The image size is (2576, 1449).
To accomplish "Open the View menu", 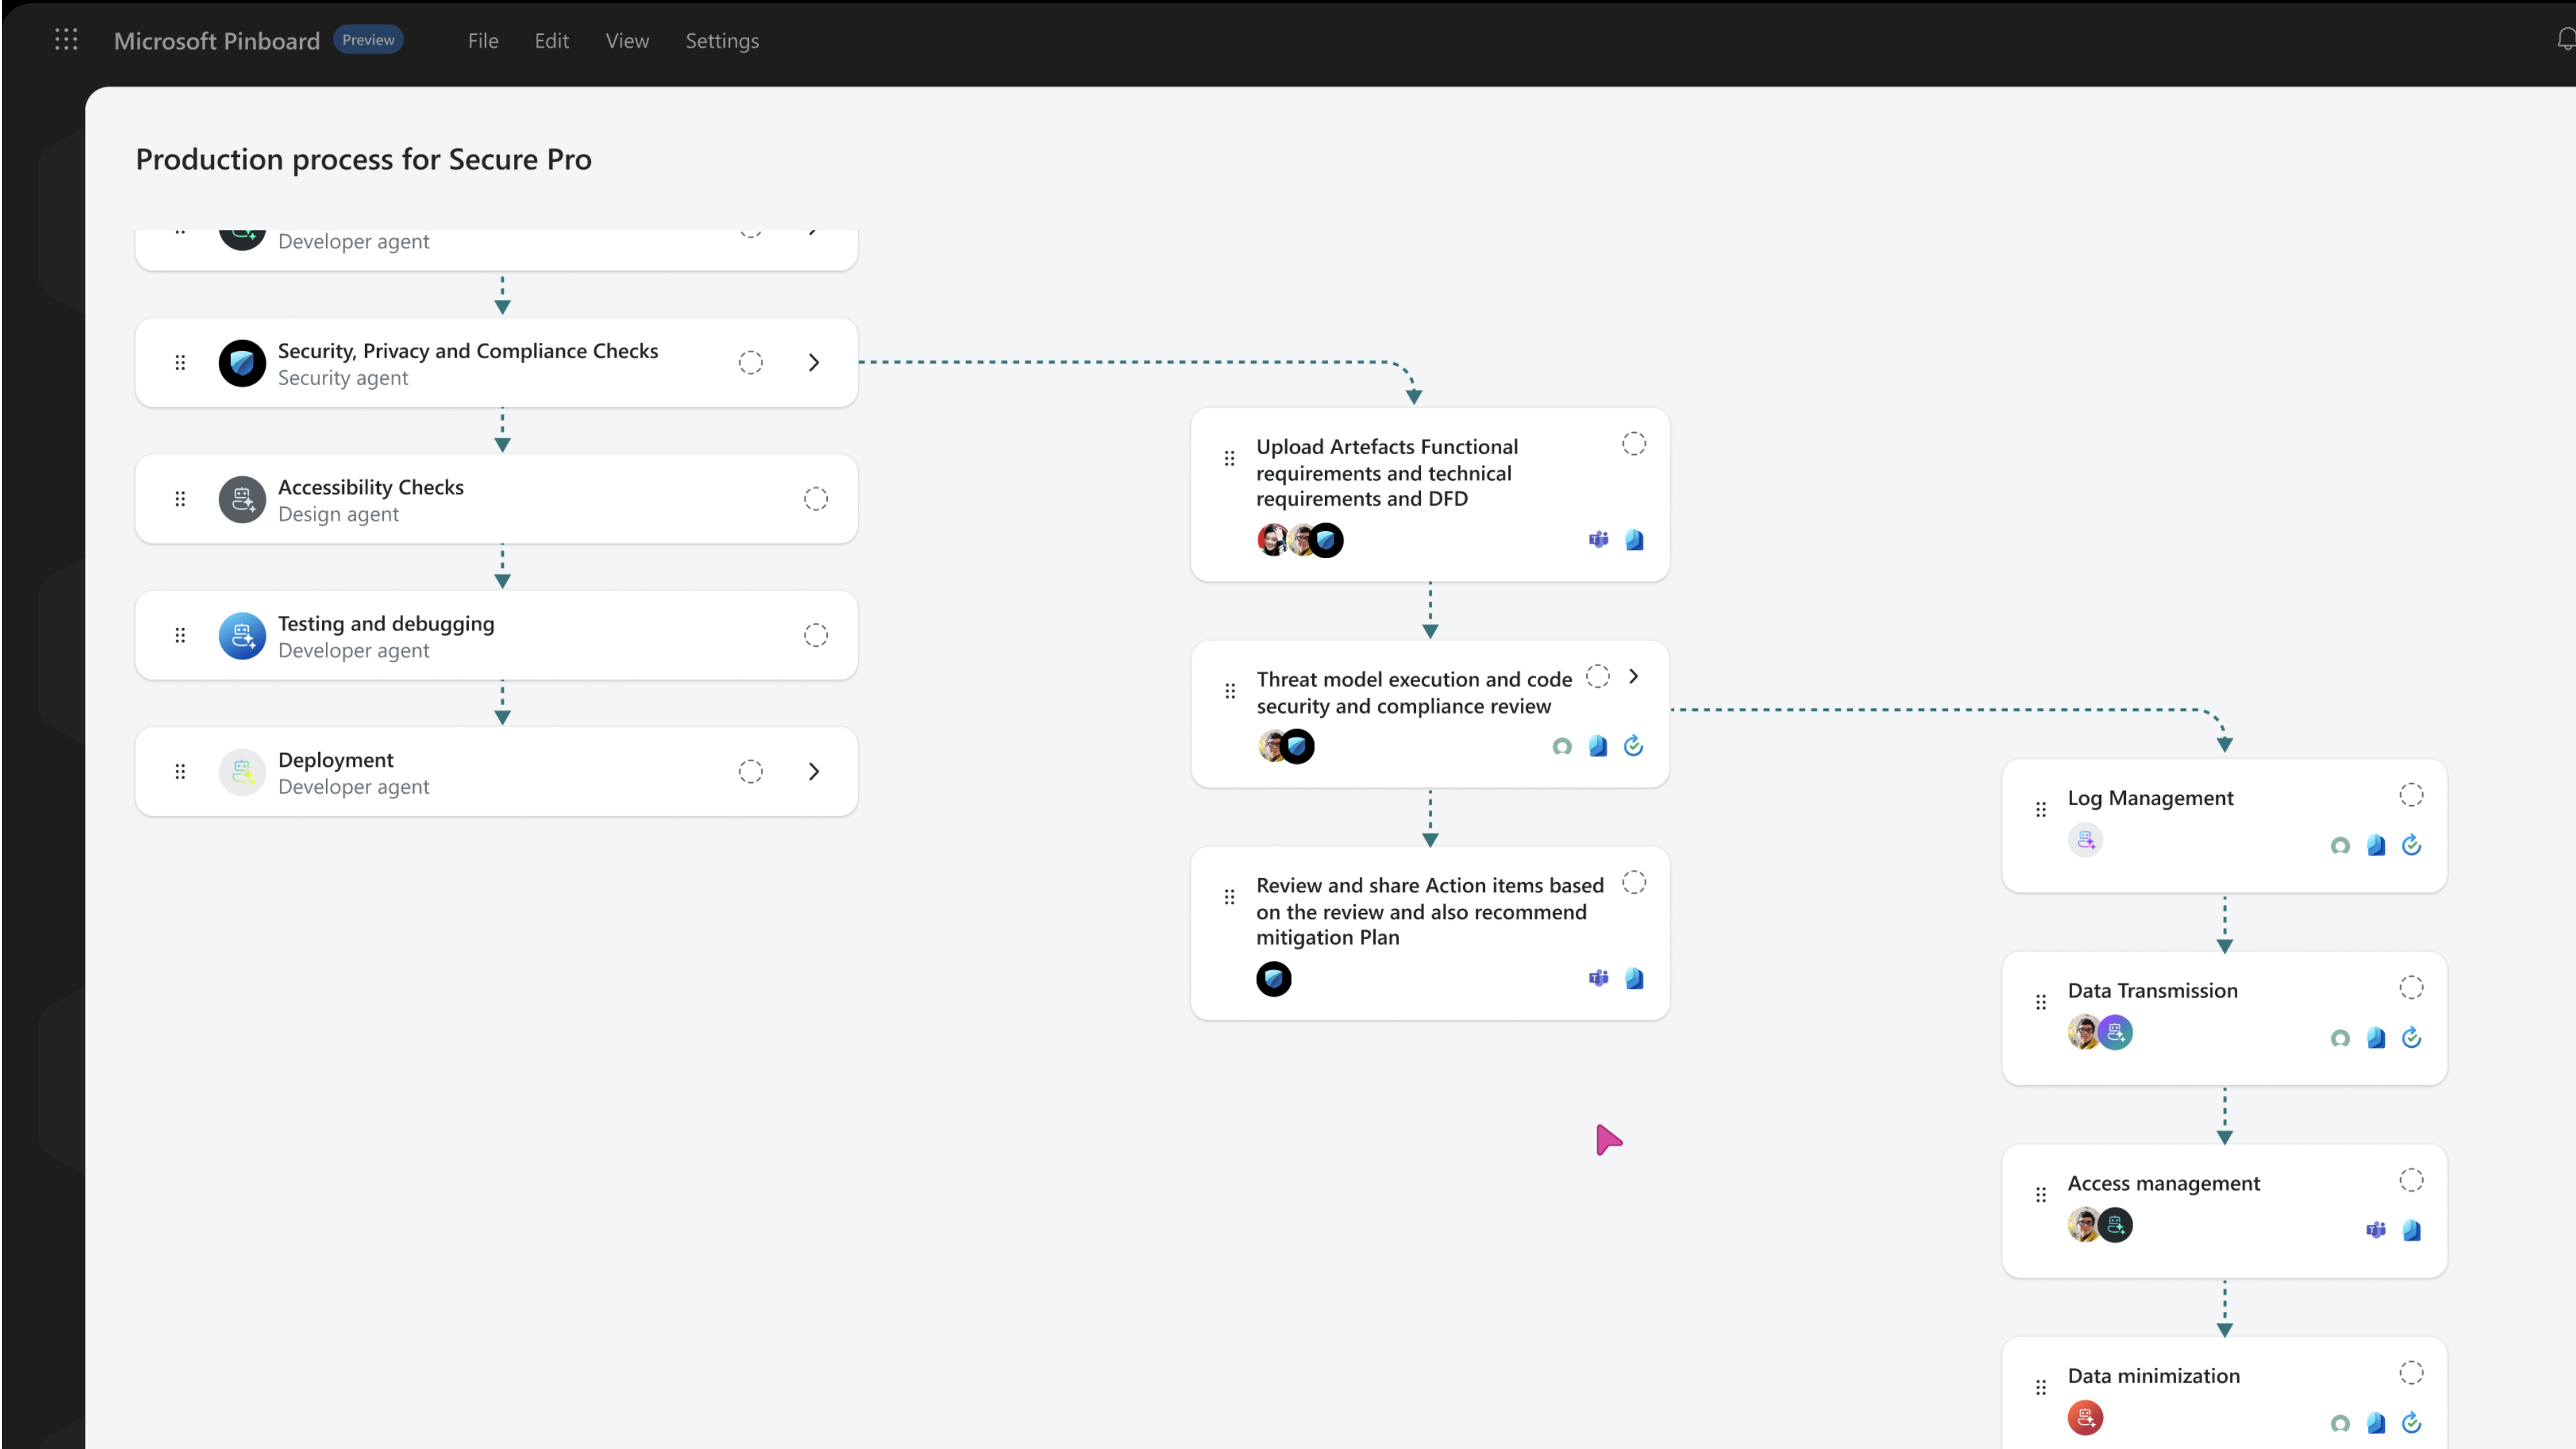I will coord(627,41).
